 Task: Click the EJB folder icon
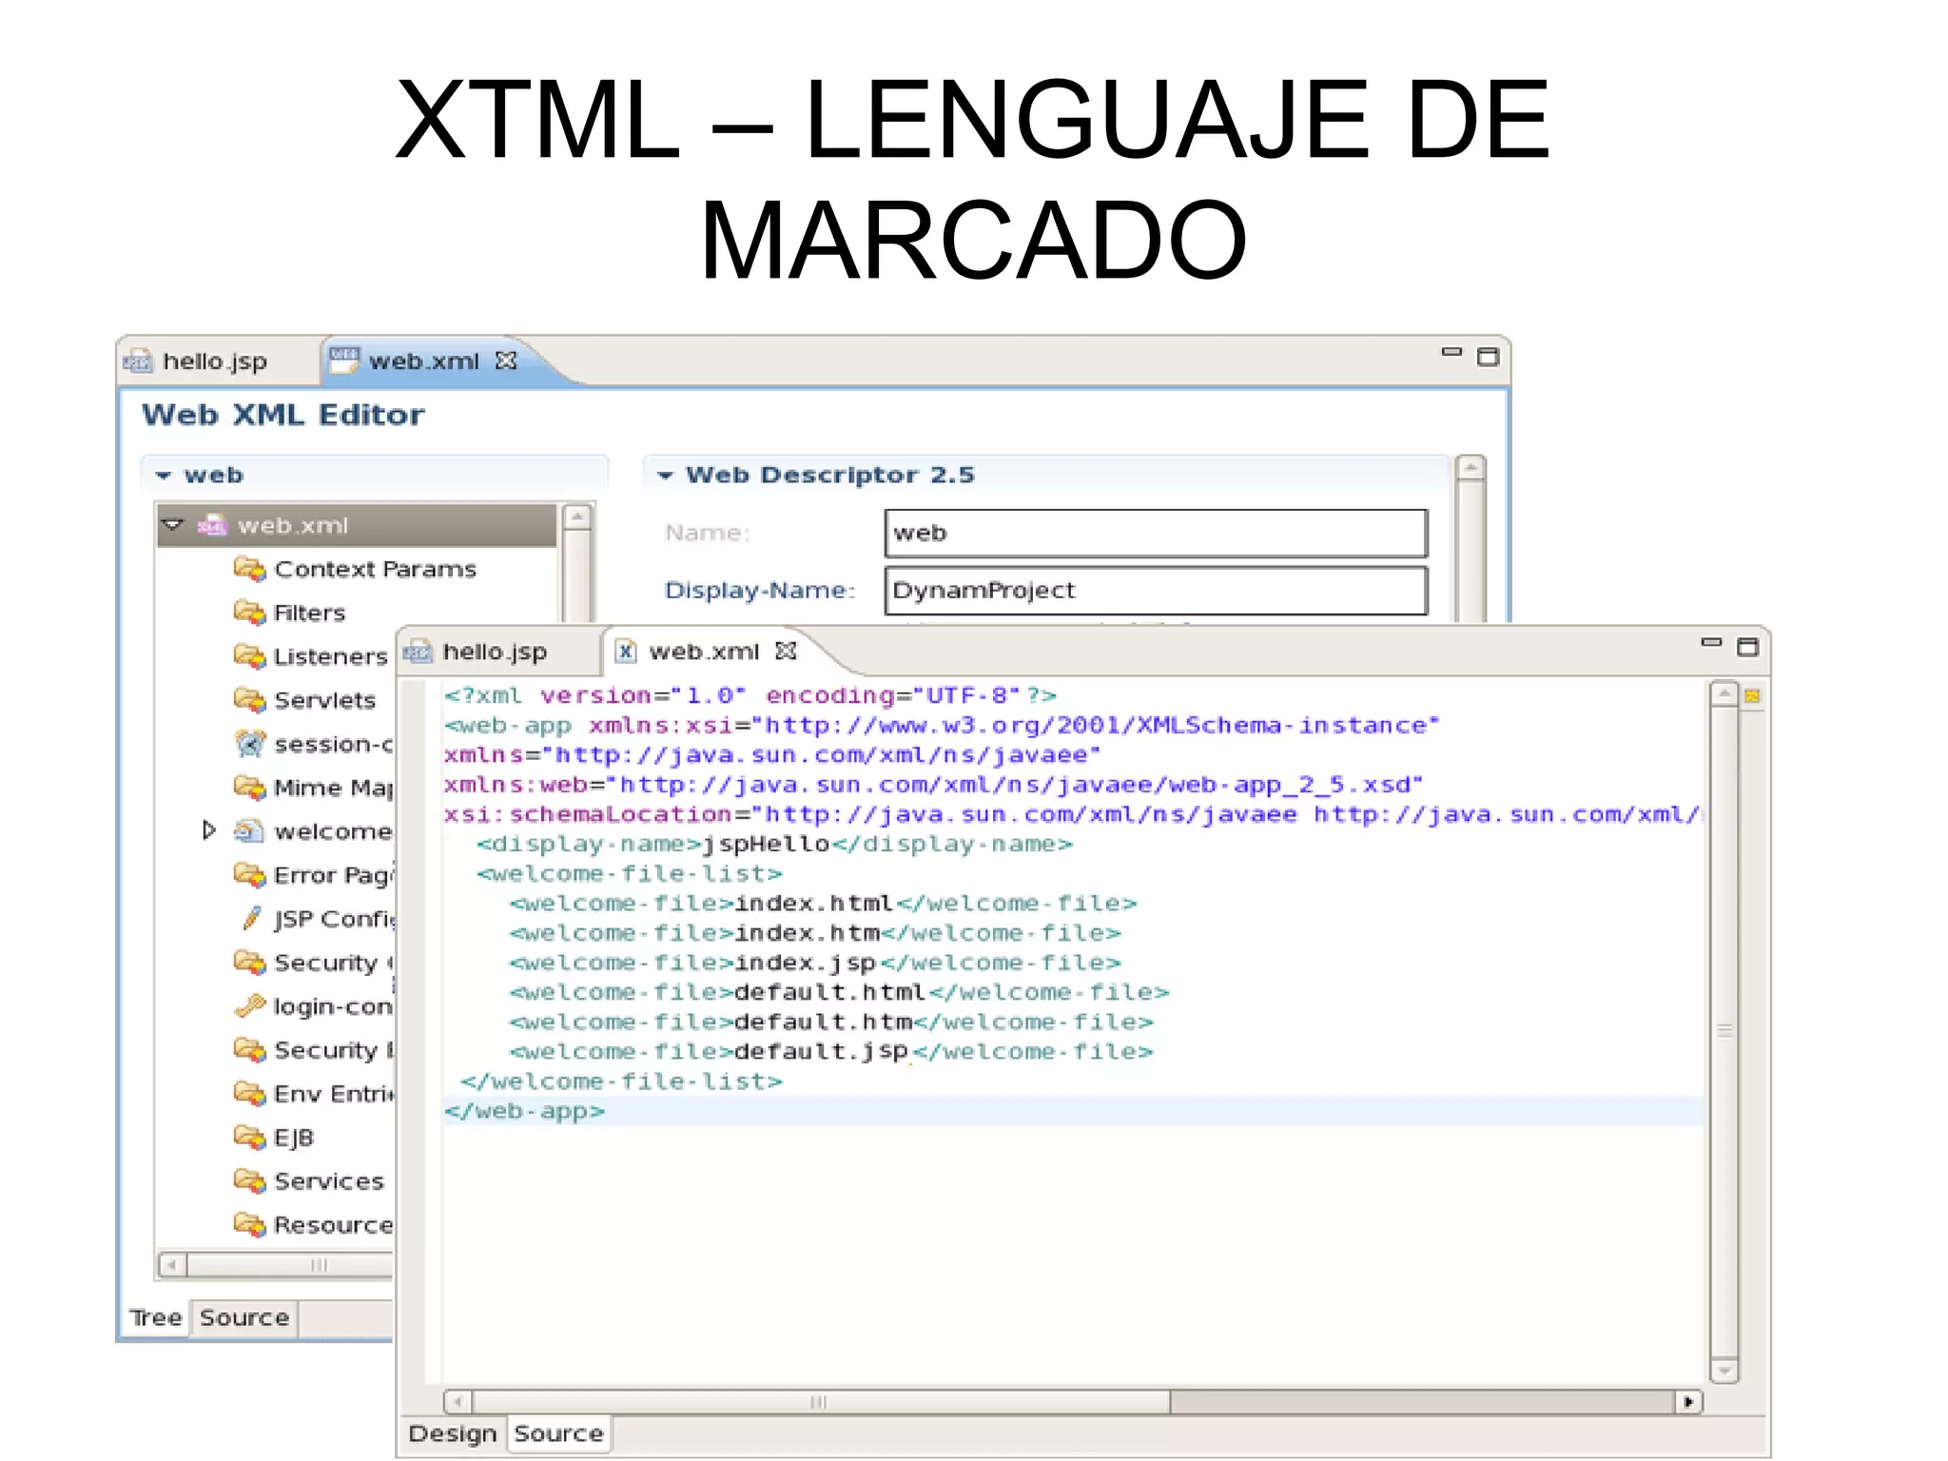(x=249, y=1138)
